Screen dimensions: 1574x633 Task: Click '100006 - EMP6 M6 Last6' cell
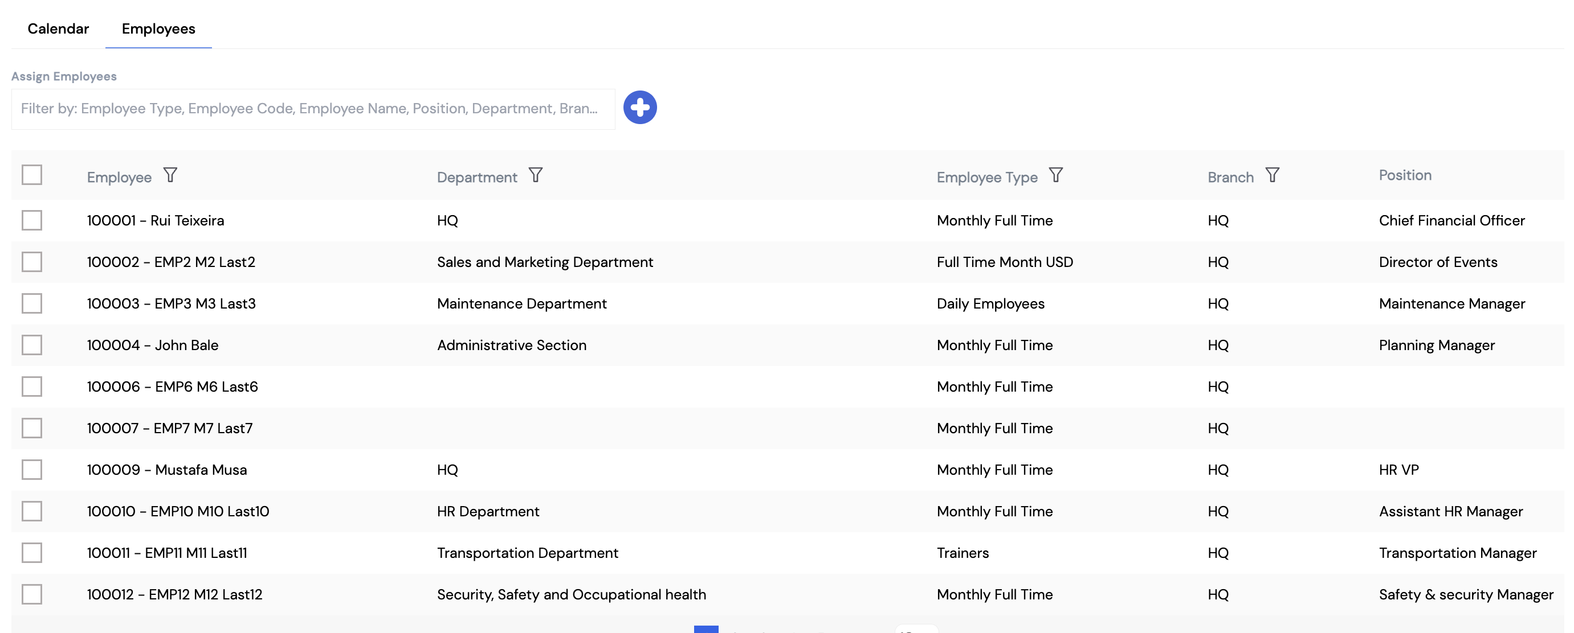pyautogui.click(x=172, y=387)
